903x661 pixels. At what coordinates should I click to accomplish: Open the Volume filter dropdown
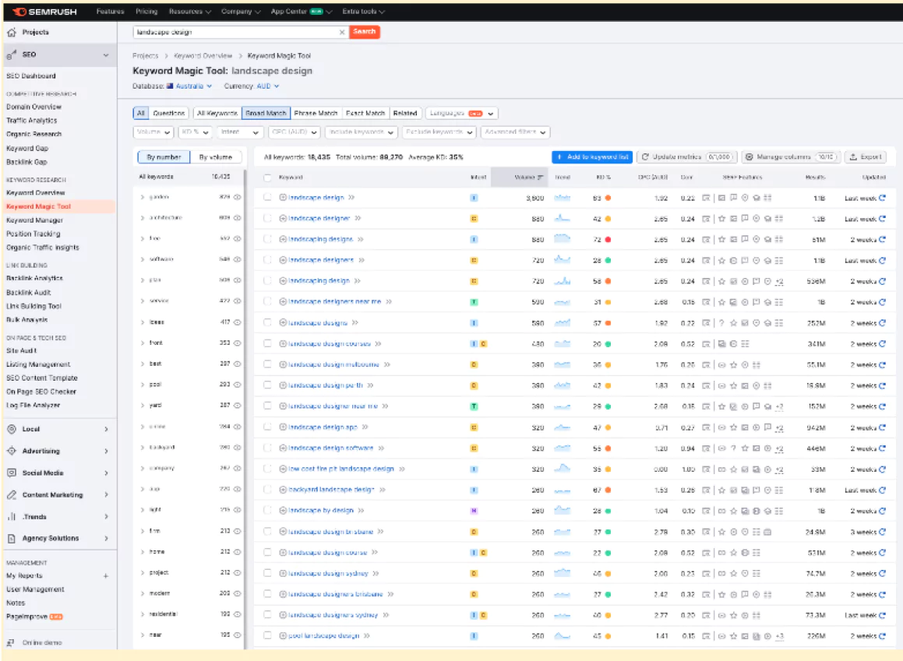pos(153,132)
